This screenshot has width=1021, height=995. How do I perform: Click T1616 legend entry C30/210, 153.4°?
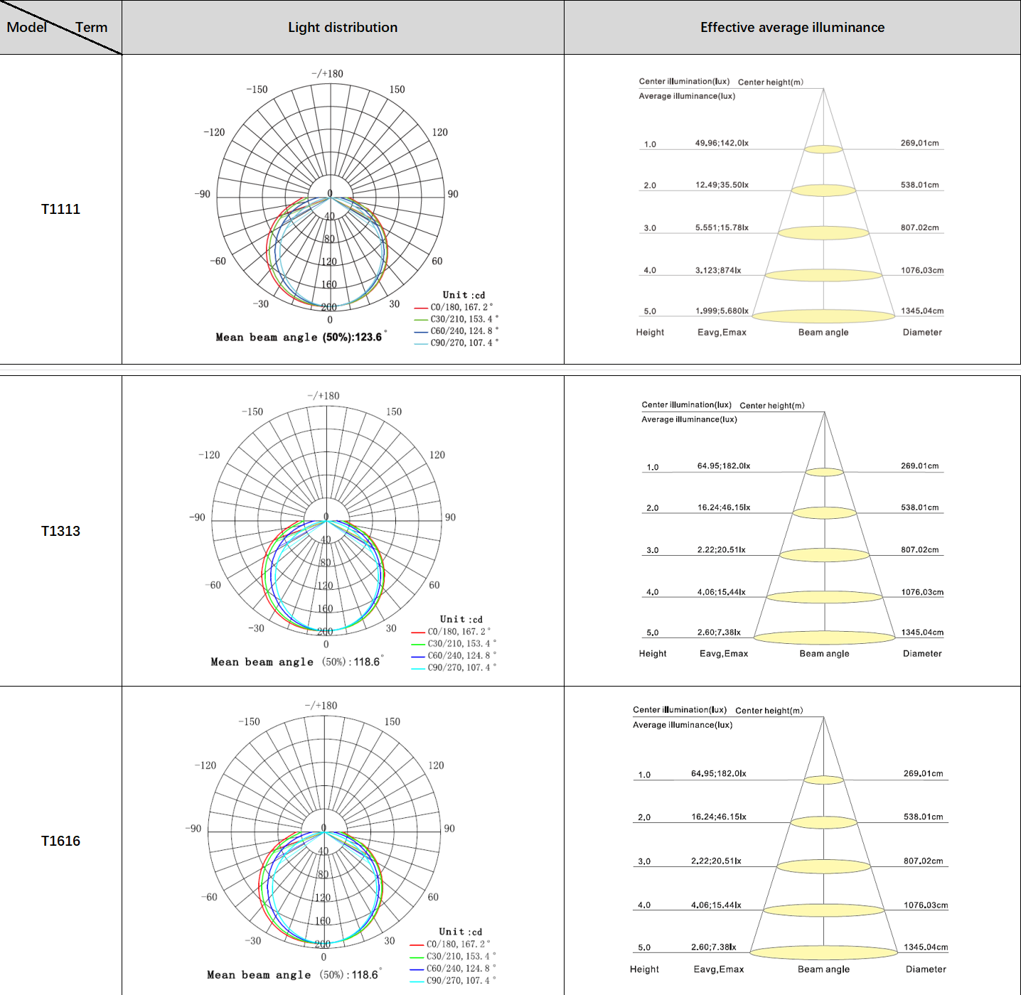point(453,956)
